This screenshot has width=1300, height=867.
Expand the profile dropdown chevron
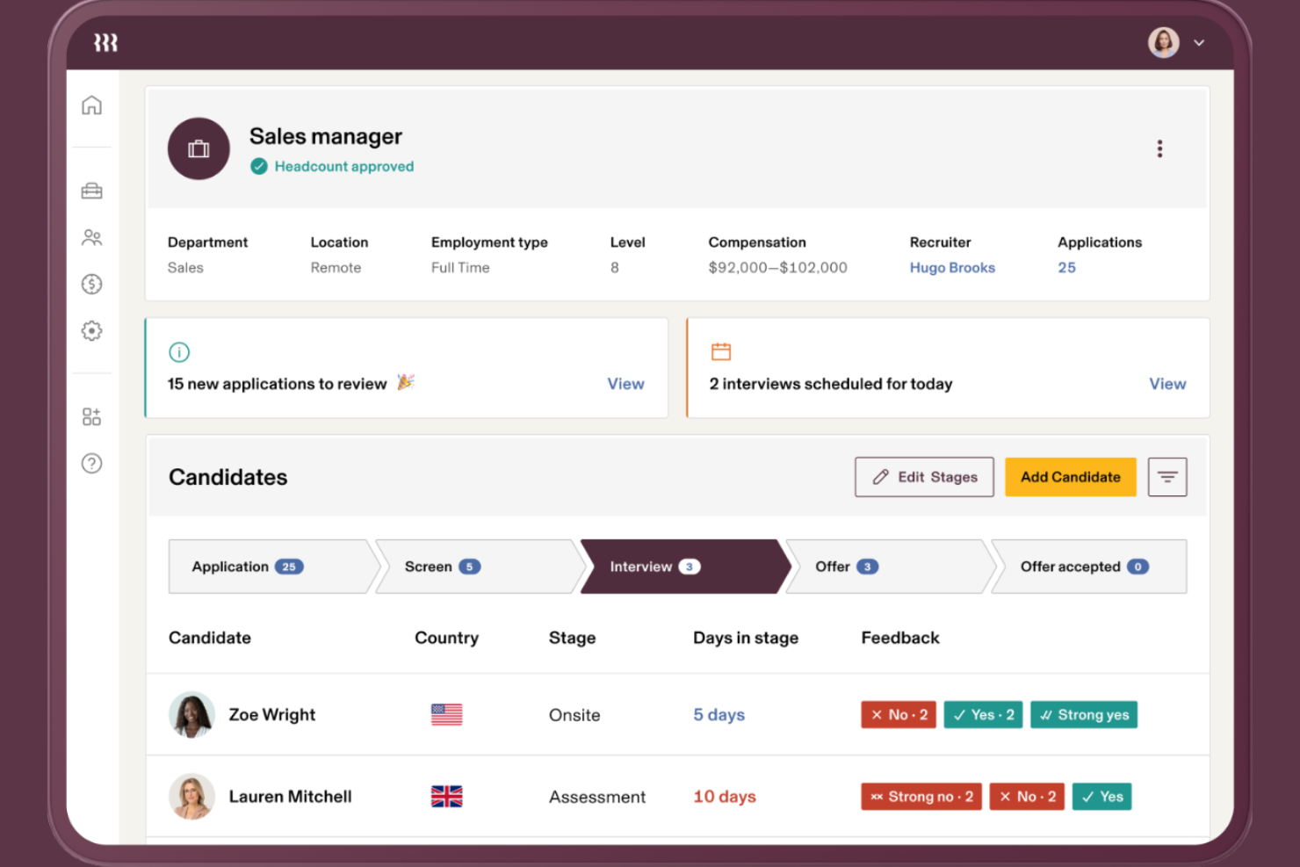[x=1199, y=42]
